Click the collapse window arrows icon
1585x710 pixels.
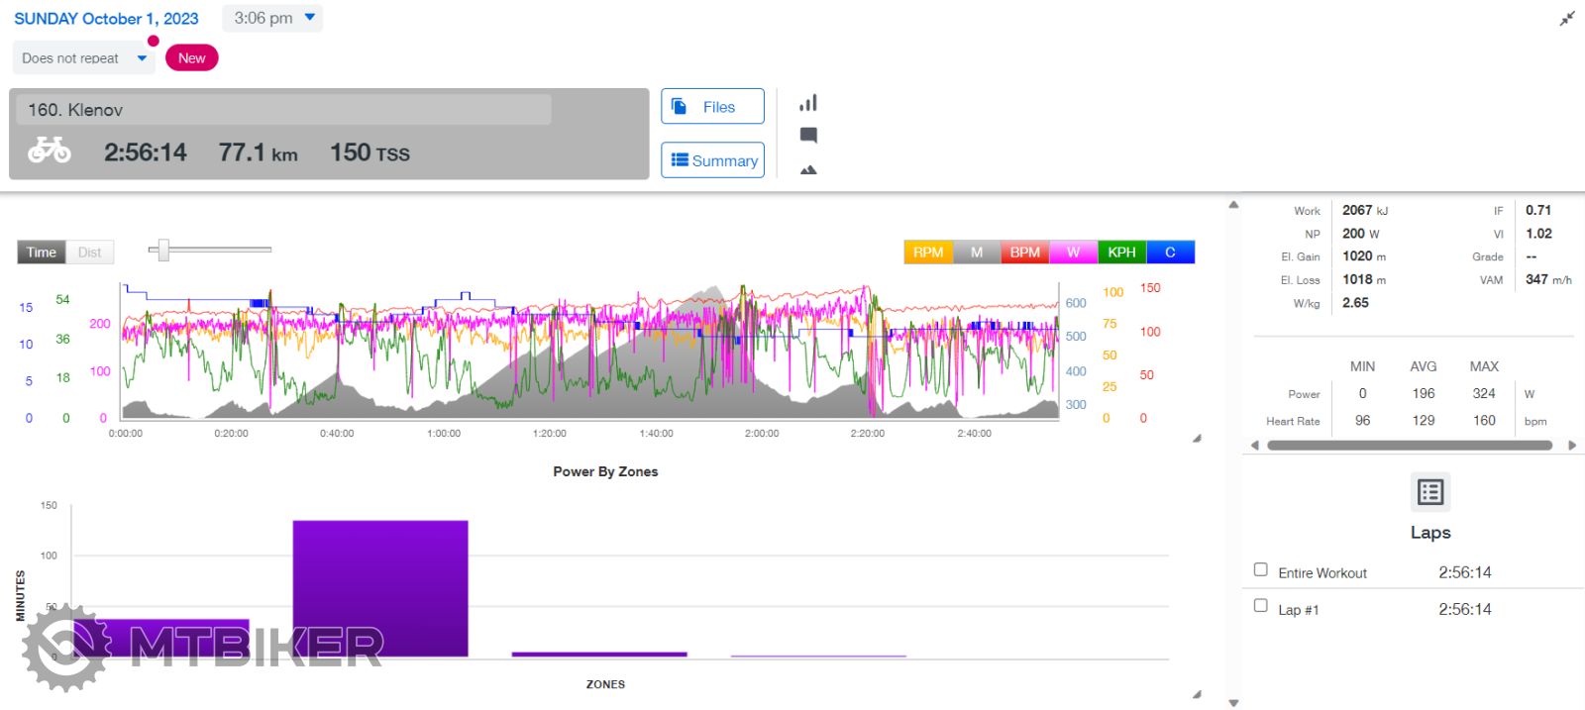1566,19
